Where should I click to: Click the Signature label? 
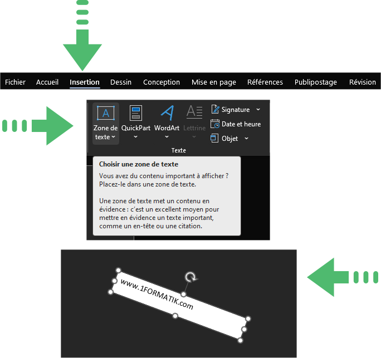(x=236, y=110)
